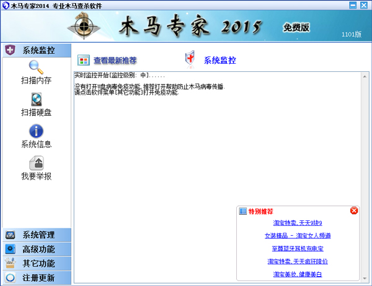Expand the 其它功能 sidebar section
Viewport: 372px width, 286px height.
coord(37,264)
